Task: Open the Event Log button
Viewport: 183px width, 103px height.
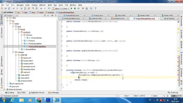Action: (173, 93)
